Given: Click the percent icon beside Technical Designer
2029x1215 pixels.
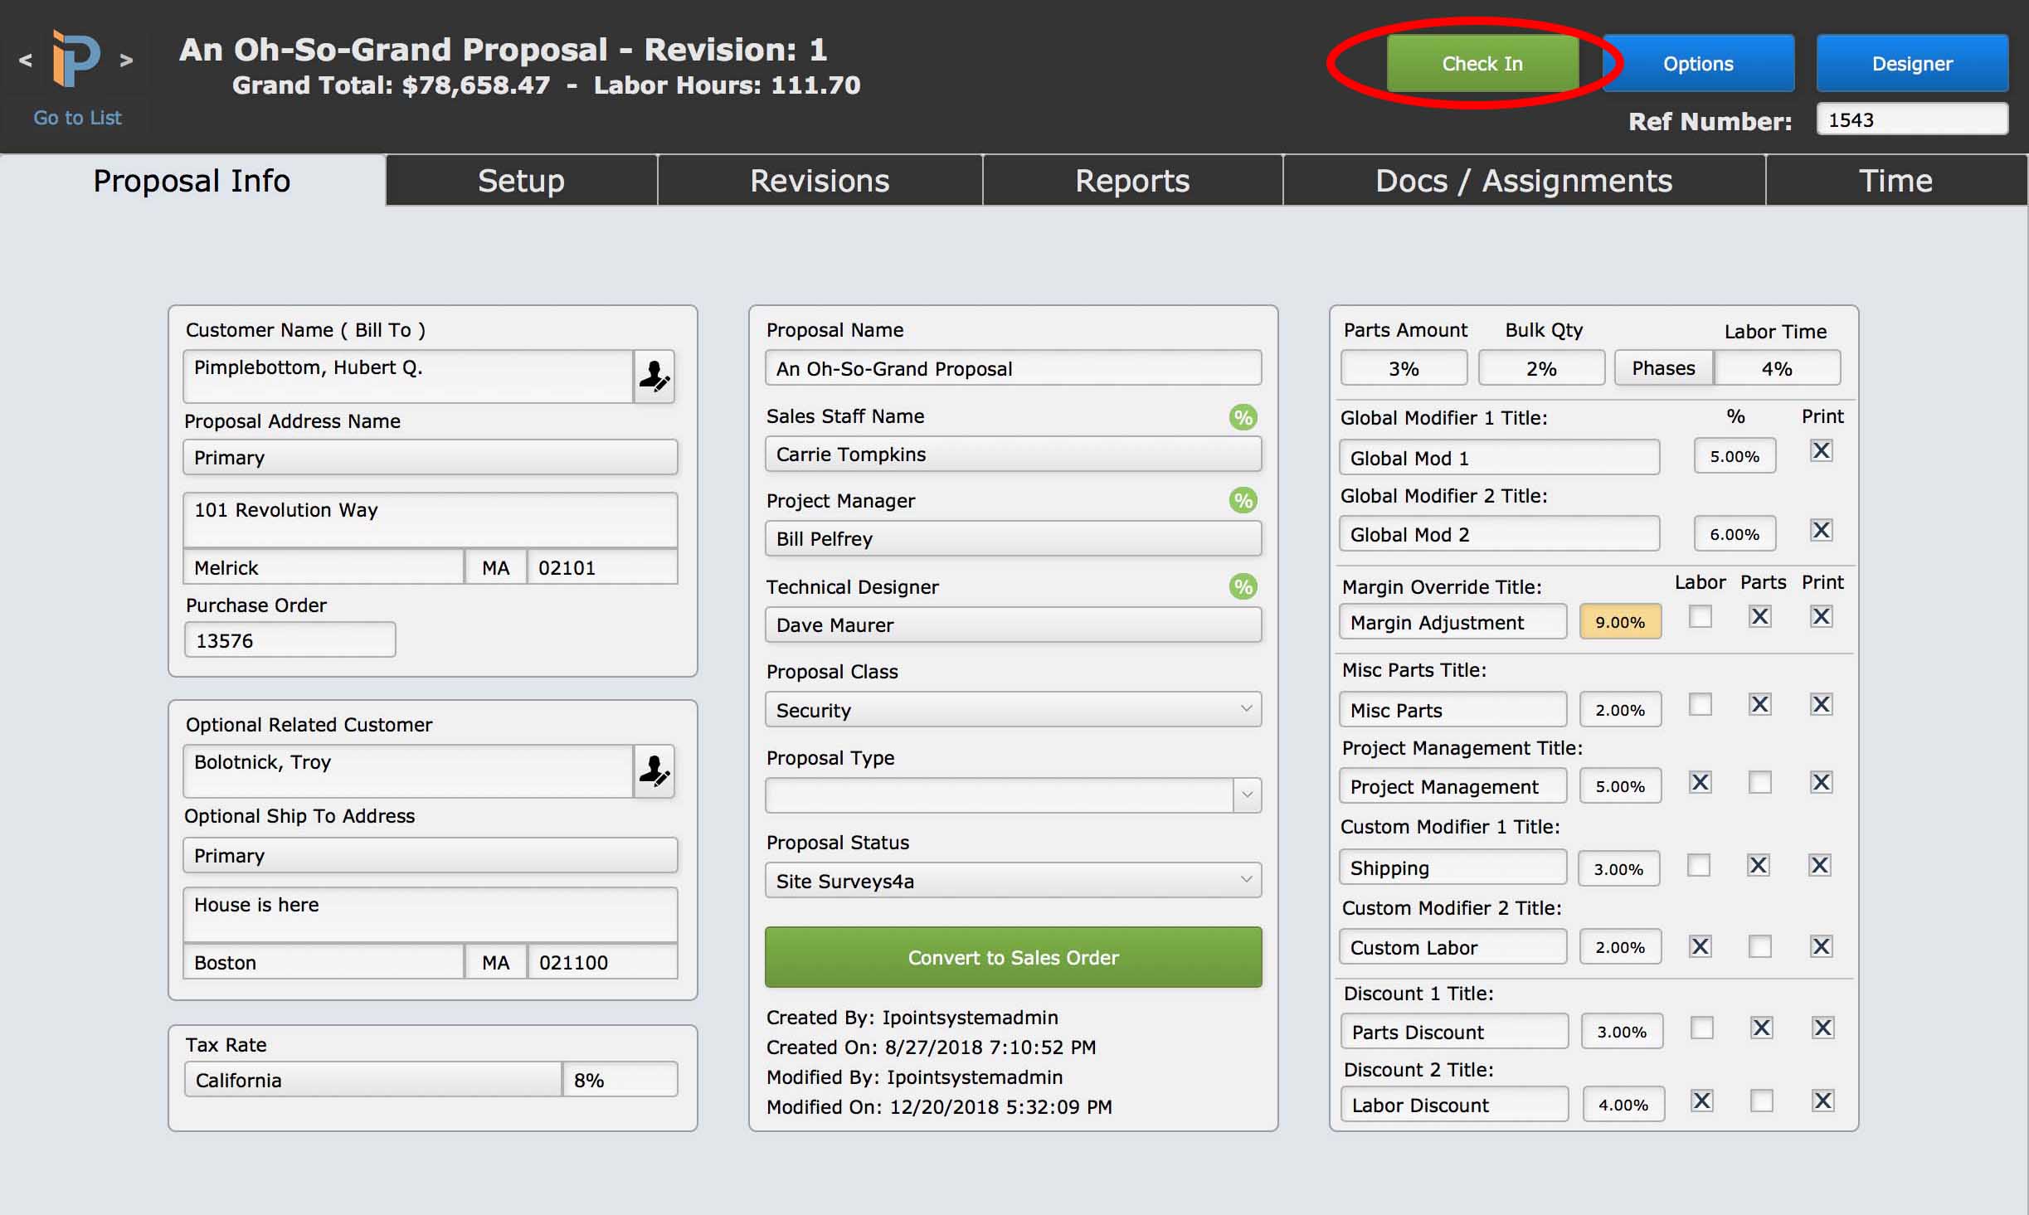Looking at the screenshot, I should click(x=1243, y=586).
